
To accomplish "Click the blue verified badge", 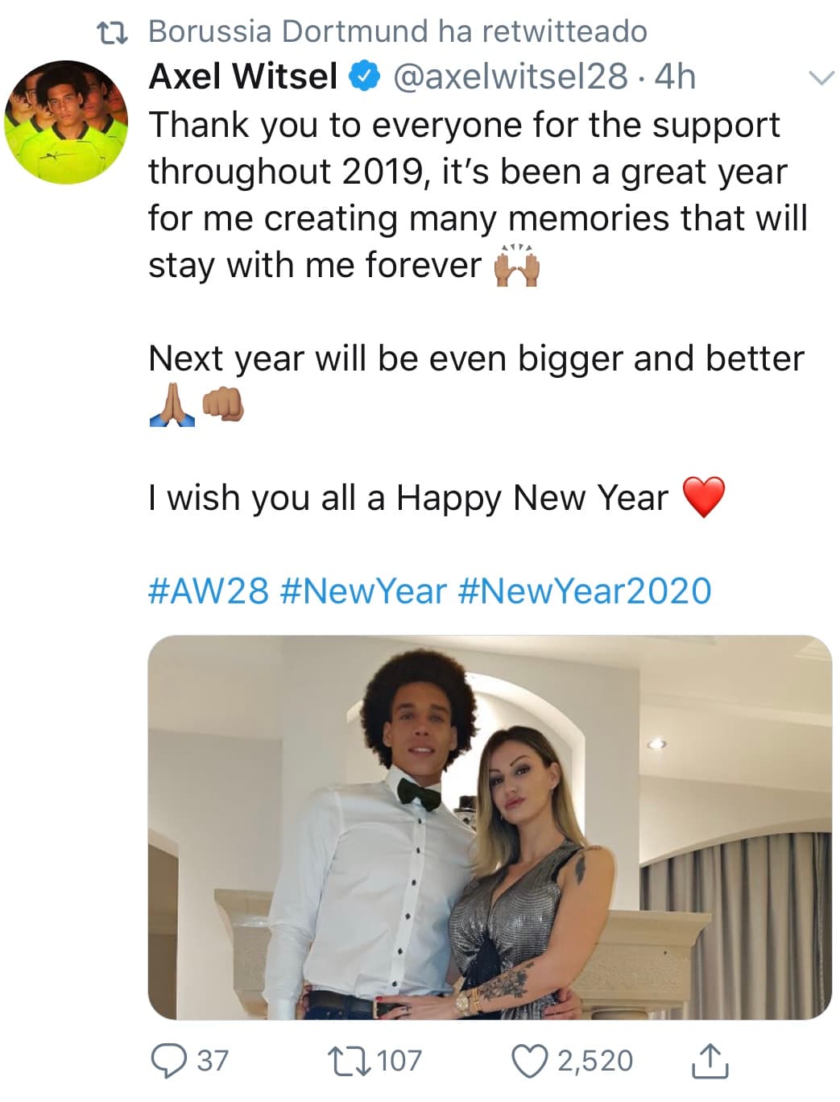I will pos(363,77).
